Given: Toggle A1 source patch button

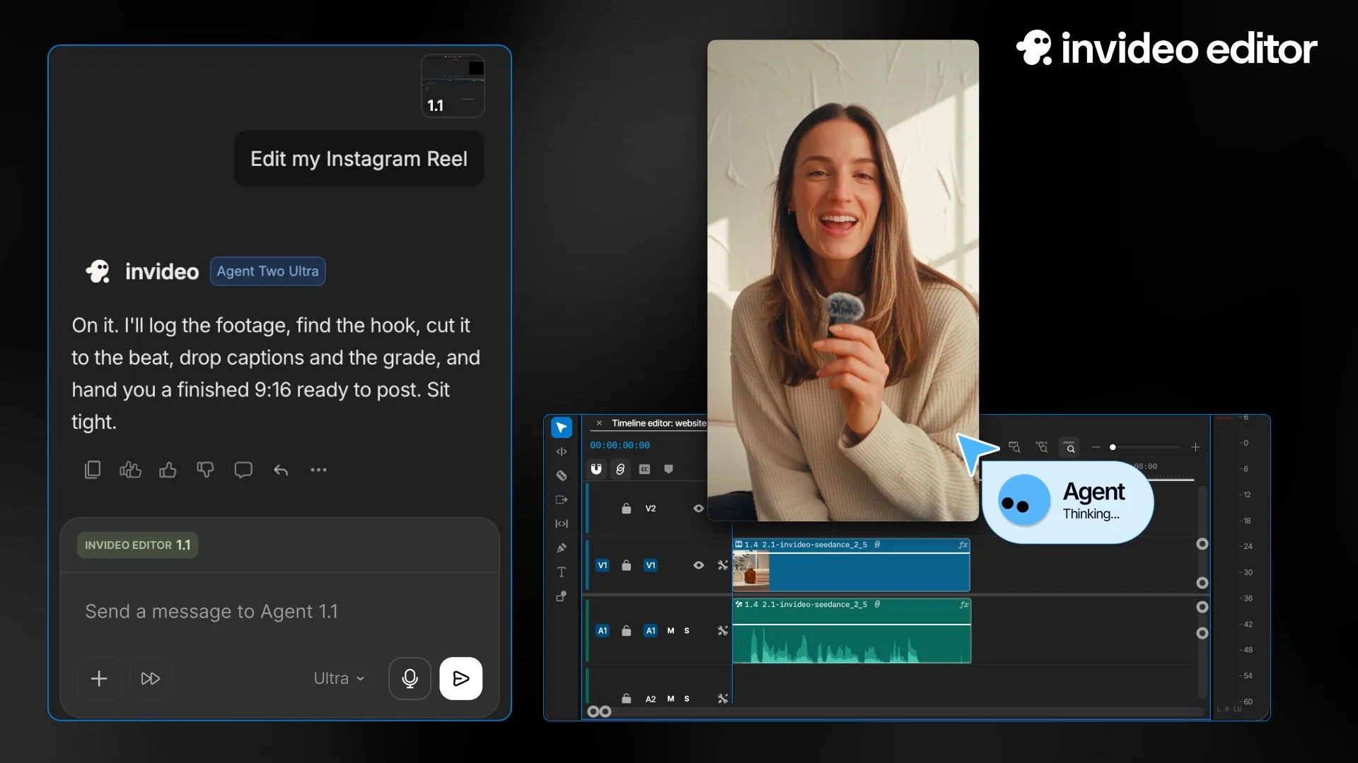Looking at the screenshot, I should 603,630.
